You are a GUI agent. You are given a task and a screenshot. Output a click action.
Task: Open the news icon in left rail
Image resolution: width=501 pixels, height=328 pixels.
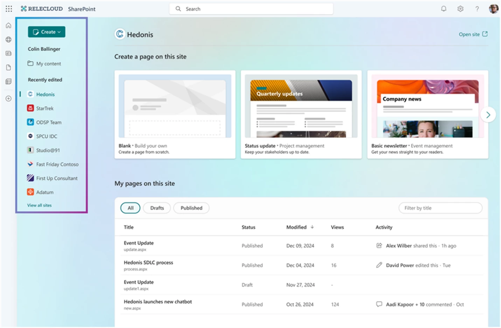(9, 53)
